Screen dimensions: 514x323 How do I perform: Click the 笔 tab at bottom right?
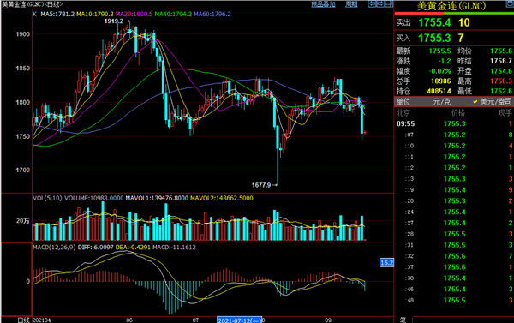[x=403, y=320]
